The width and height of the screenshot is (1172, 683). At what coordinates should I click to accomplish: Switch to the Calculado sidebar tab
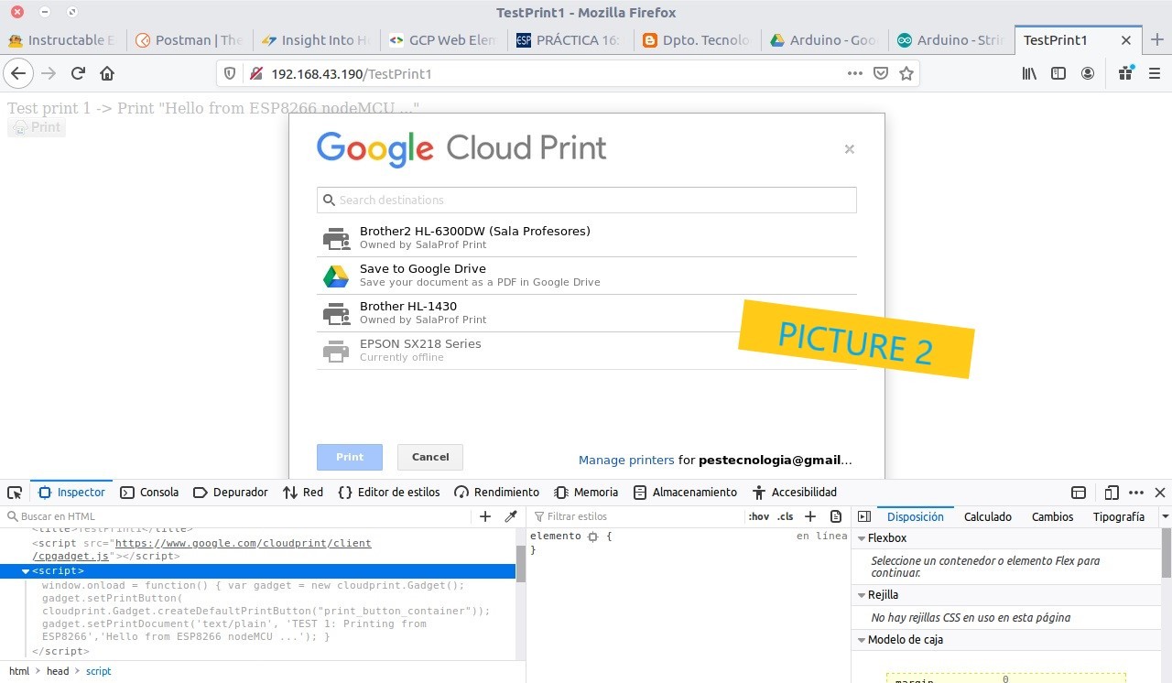[988, 516]
